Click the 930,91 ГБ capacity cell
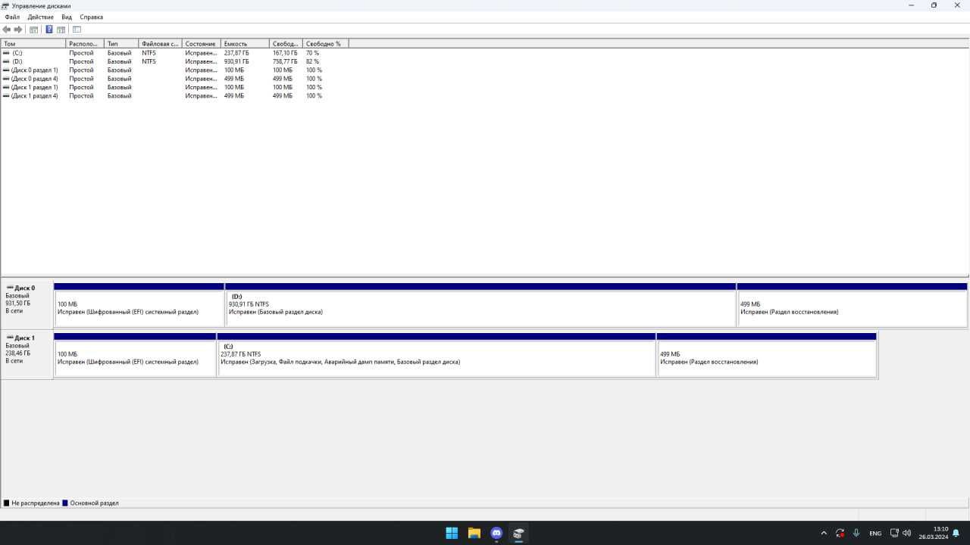Image resolution: width=970 pixels, height=545 pixels. [x=236, y=61]
